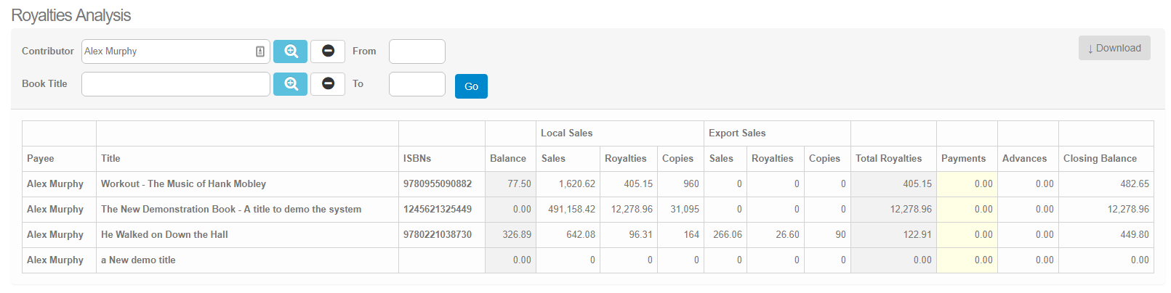1171x293 pixels.
Task: Click 'a New demo title' entry
Action: point(138,260)
